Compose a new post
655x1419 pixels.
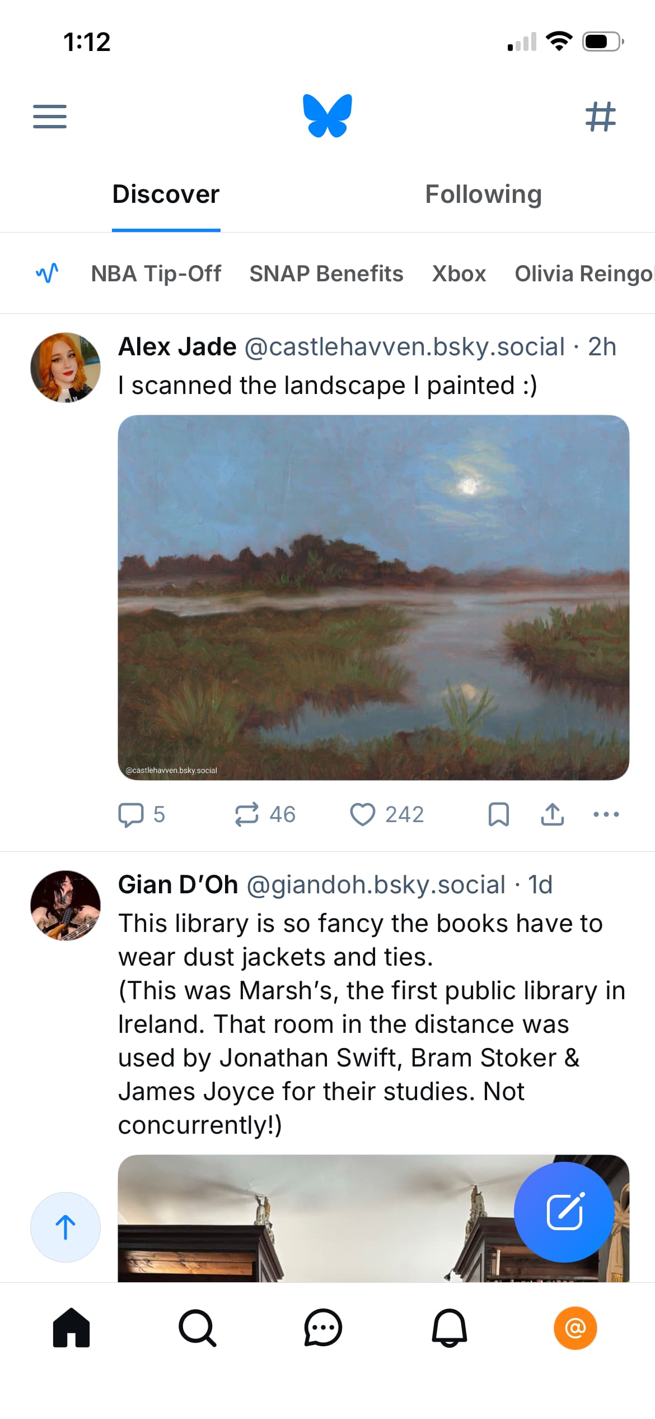point(564,1212)
